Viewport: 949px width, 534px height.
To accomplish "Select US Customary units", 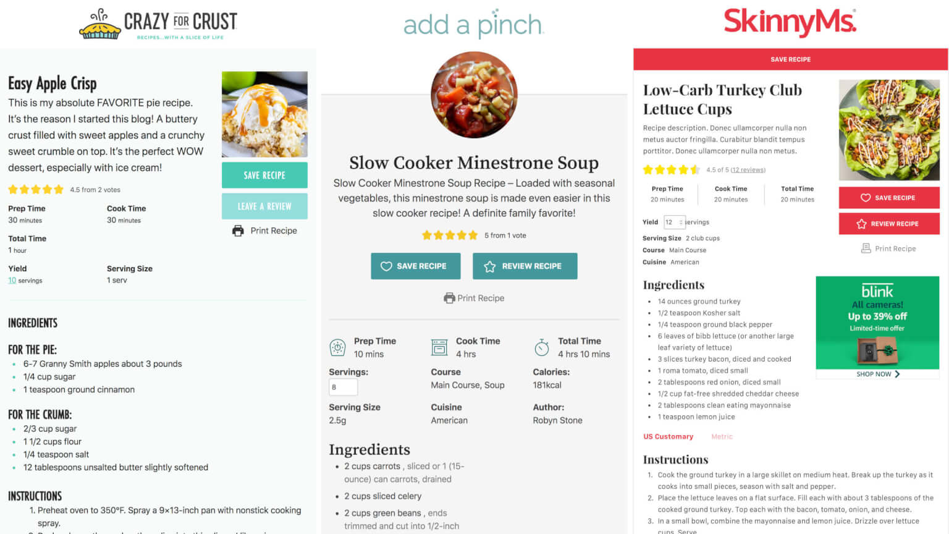I will 668,436.
